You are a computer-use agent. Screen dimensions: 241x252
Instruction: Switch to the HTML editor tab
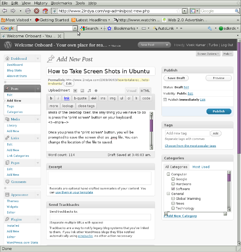[145, 91]
